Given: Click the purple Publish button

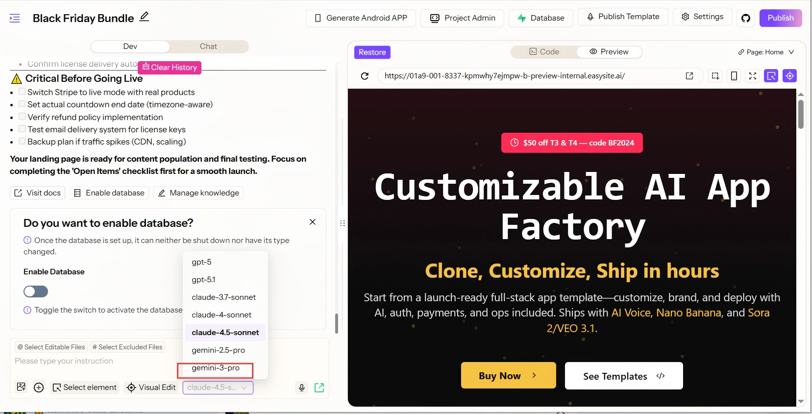Looking at the screenshot, I should (x=781, y=18).
